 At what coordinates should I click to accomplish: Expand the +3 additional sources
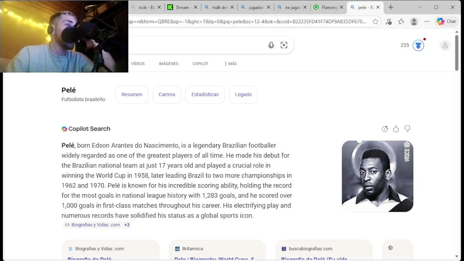pos(127,225)
